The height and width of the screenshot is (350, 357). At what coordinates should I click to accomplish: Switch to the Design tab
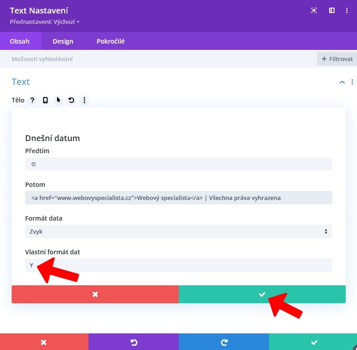pyautogui.click(x=63, y=41)
